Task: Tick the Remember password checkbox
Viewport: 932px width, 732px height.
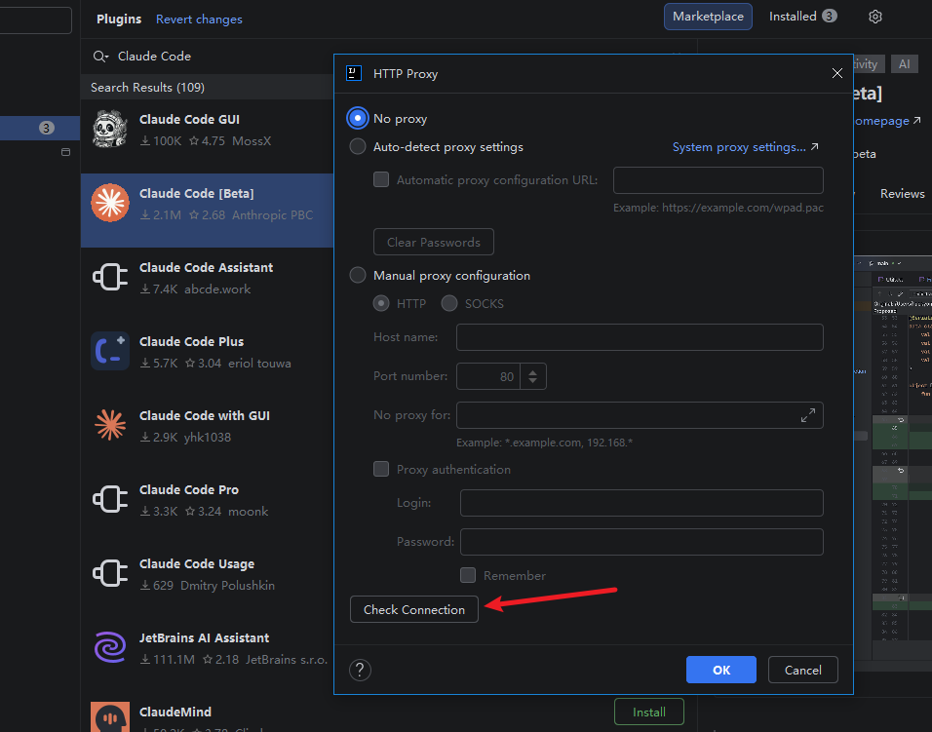Action: (x=468, y=575)
